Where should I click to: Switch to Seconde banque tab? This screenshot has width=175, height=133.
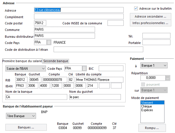pos(56,61)
